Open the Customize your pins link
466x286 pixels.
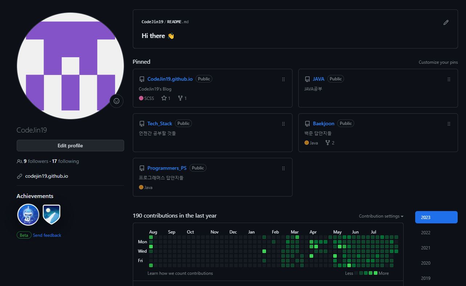point(438,62)
